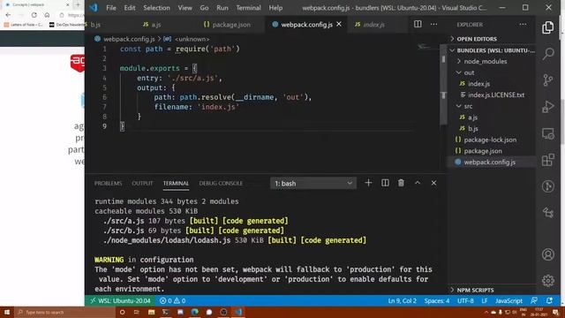Screen dimensions: 565x318
Task: Open the Selection menu
Action: pos(156,8)
